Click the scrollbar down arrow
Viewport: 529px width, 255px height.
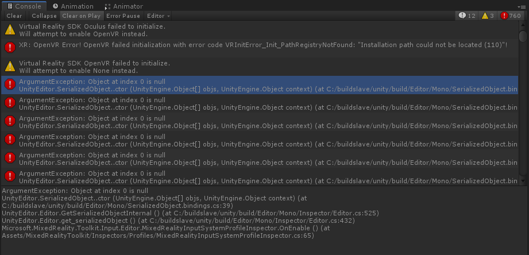pos(523,181)
